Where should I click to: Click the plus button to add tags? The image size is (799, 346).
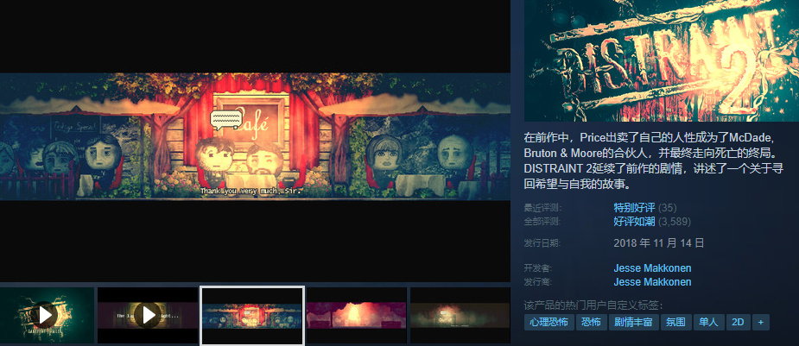[761, 322]
